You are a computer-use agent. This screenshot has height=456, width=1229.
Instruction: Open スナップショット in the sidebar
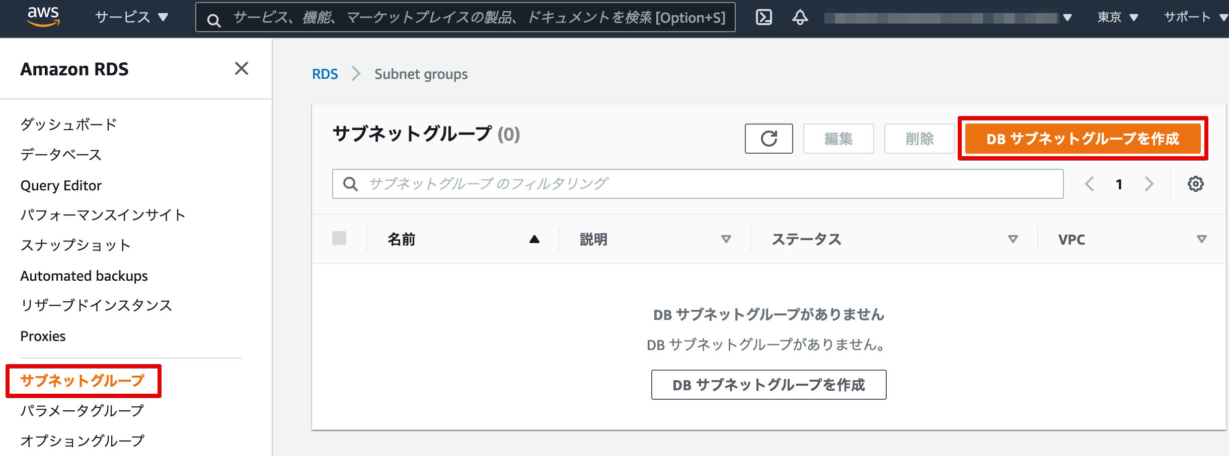(x=76, y=245)
